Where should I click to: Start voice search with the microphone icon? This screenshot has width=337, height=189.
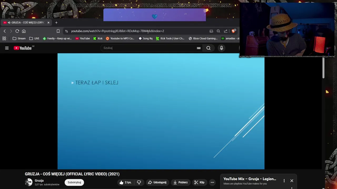[x=221, y=48]
